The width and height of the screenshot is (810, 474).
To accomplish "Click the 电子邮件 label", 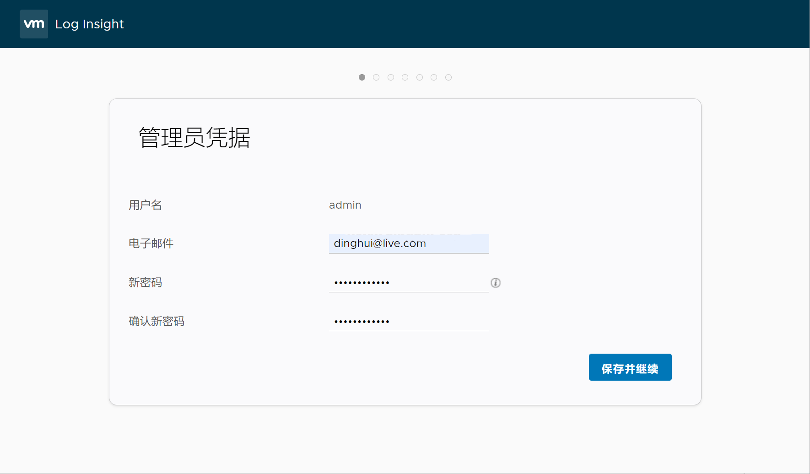I will pos(151,243).
